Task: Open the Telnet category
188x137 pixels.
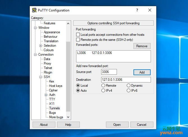Action: coord(48,68)
